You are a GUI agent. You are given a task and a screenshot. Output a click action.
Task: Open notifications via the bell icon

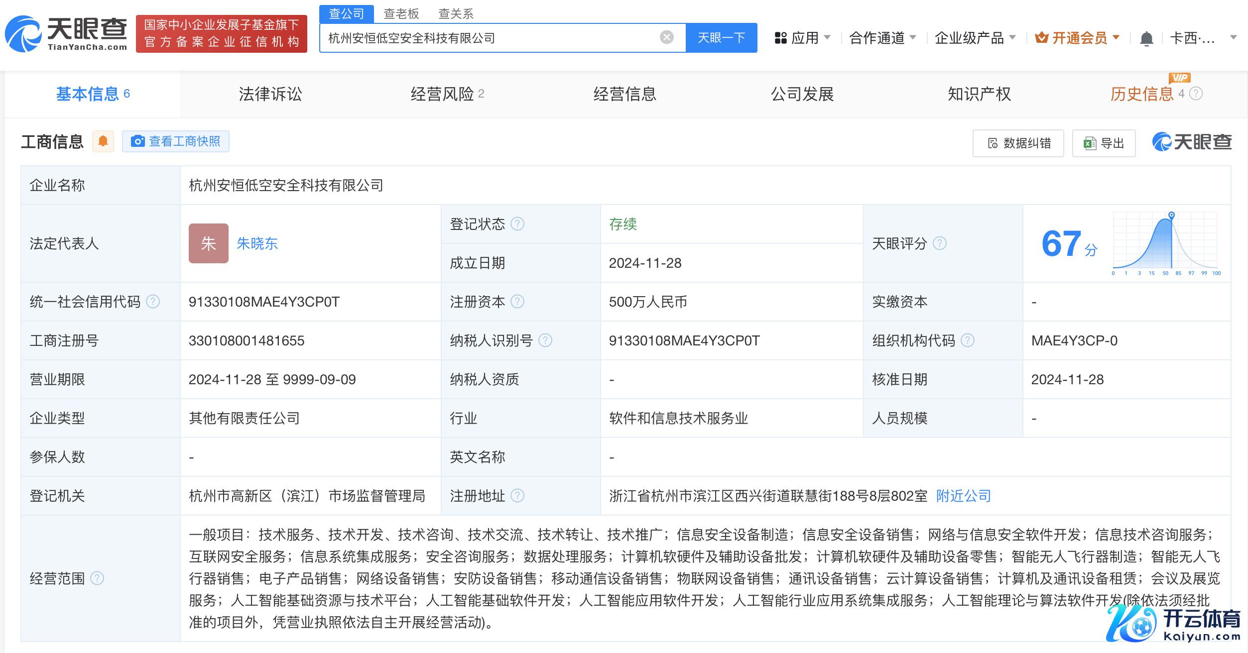(x=1146, y=38)
